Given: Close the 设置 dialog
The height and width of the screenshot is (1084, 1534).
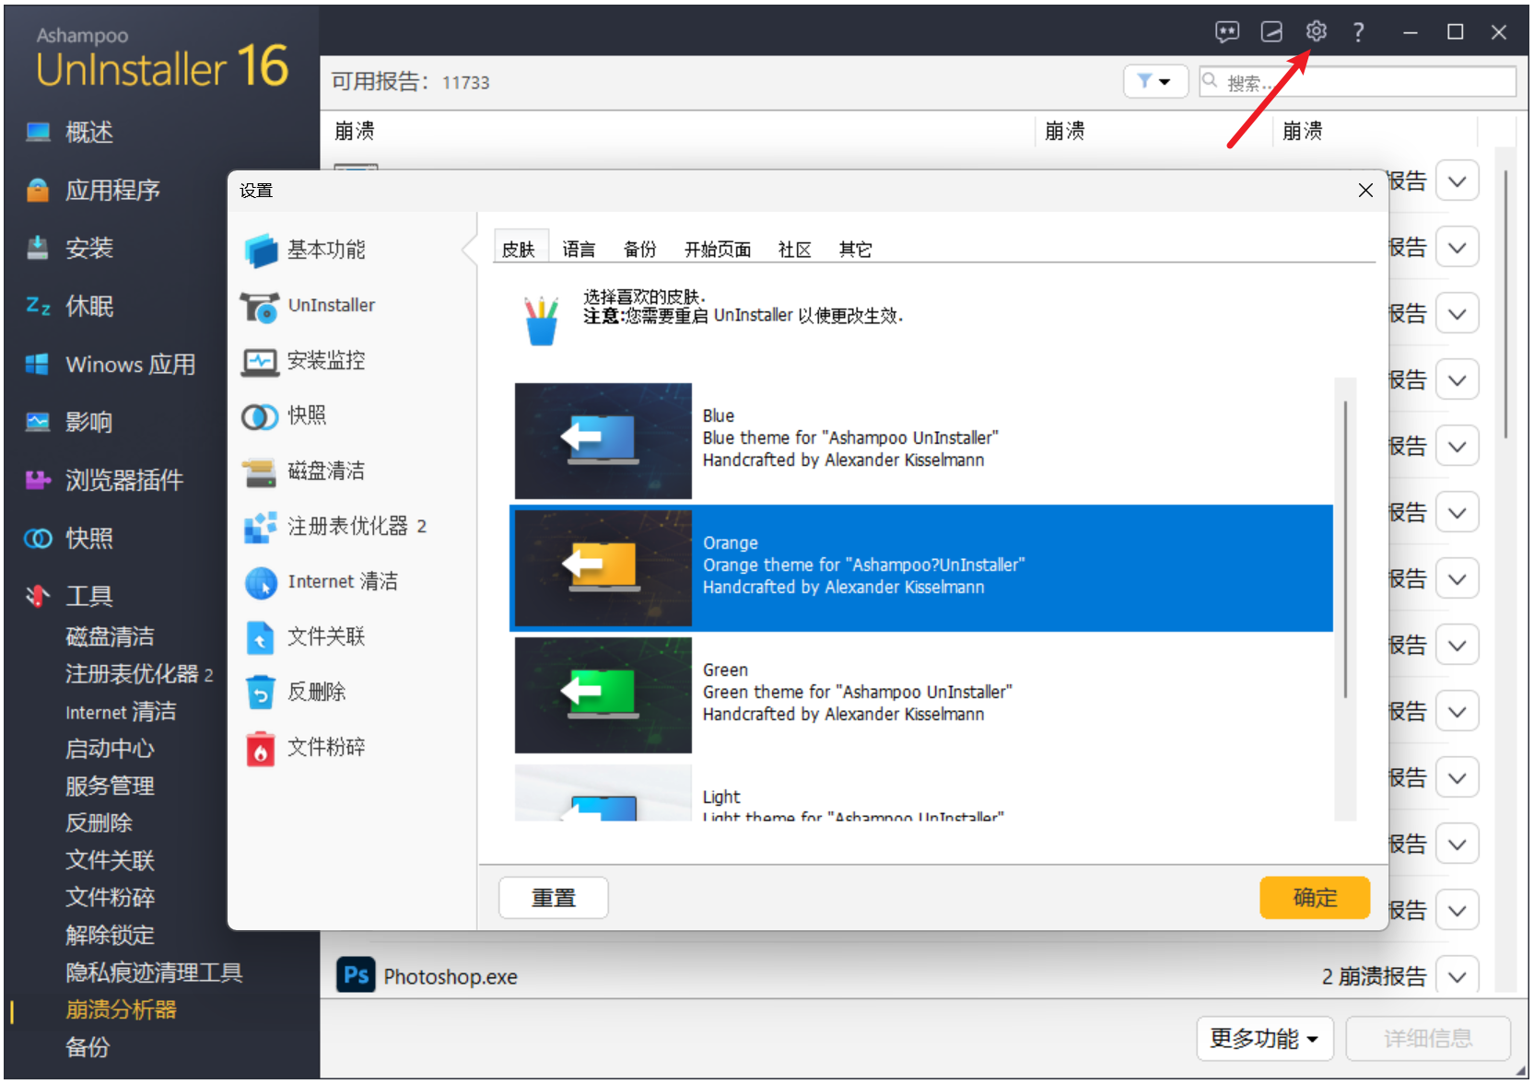Looking at the screenshot, I should coord(1365,191).
